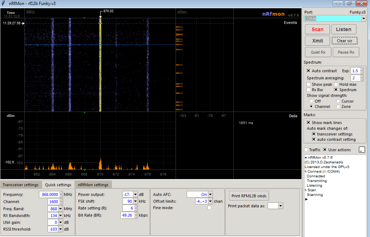The image size is (370, 237).
Task: Click the Scanning log entry
Action: tap(314, 195)
